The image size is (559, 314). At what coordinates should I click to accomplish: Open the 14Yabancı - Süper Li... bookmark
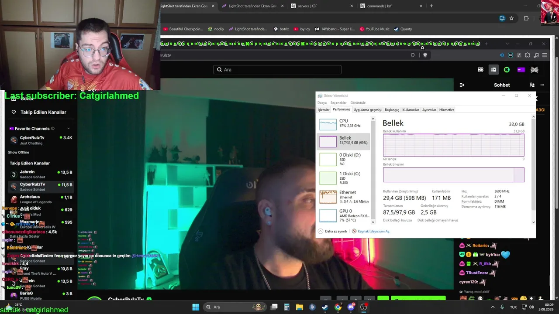tap(335, 29)
